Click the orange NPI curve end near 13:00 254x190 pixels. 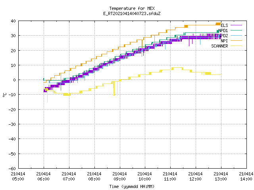pyautogui.click(x=219, y=24)
